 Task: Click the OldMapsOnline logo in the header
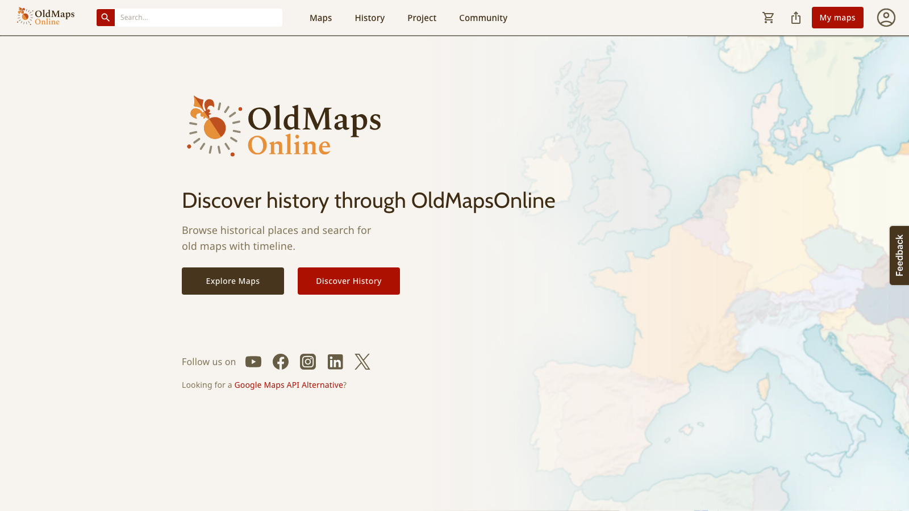point(45,16)
